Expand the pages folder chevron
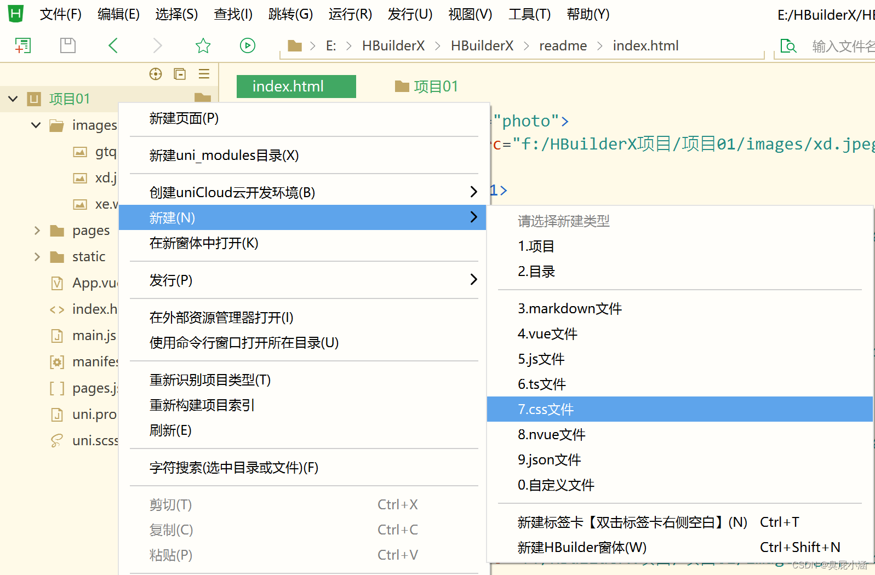Image resolution: width=875 pixels, height=575 pixels. pos(37,231)
